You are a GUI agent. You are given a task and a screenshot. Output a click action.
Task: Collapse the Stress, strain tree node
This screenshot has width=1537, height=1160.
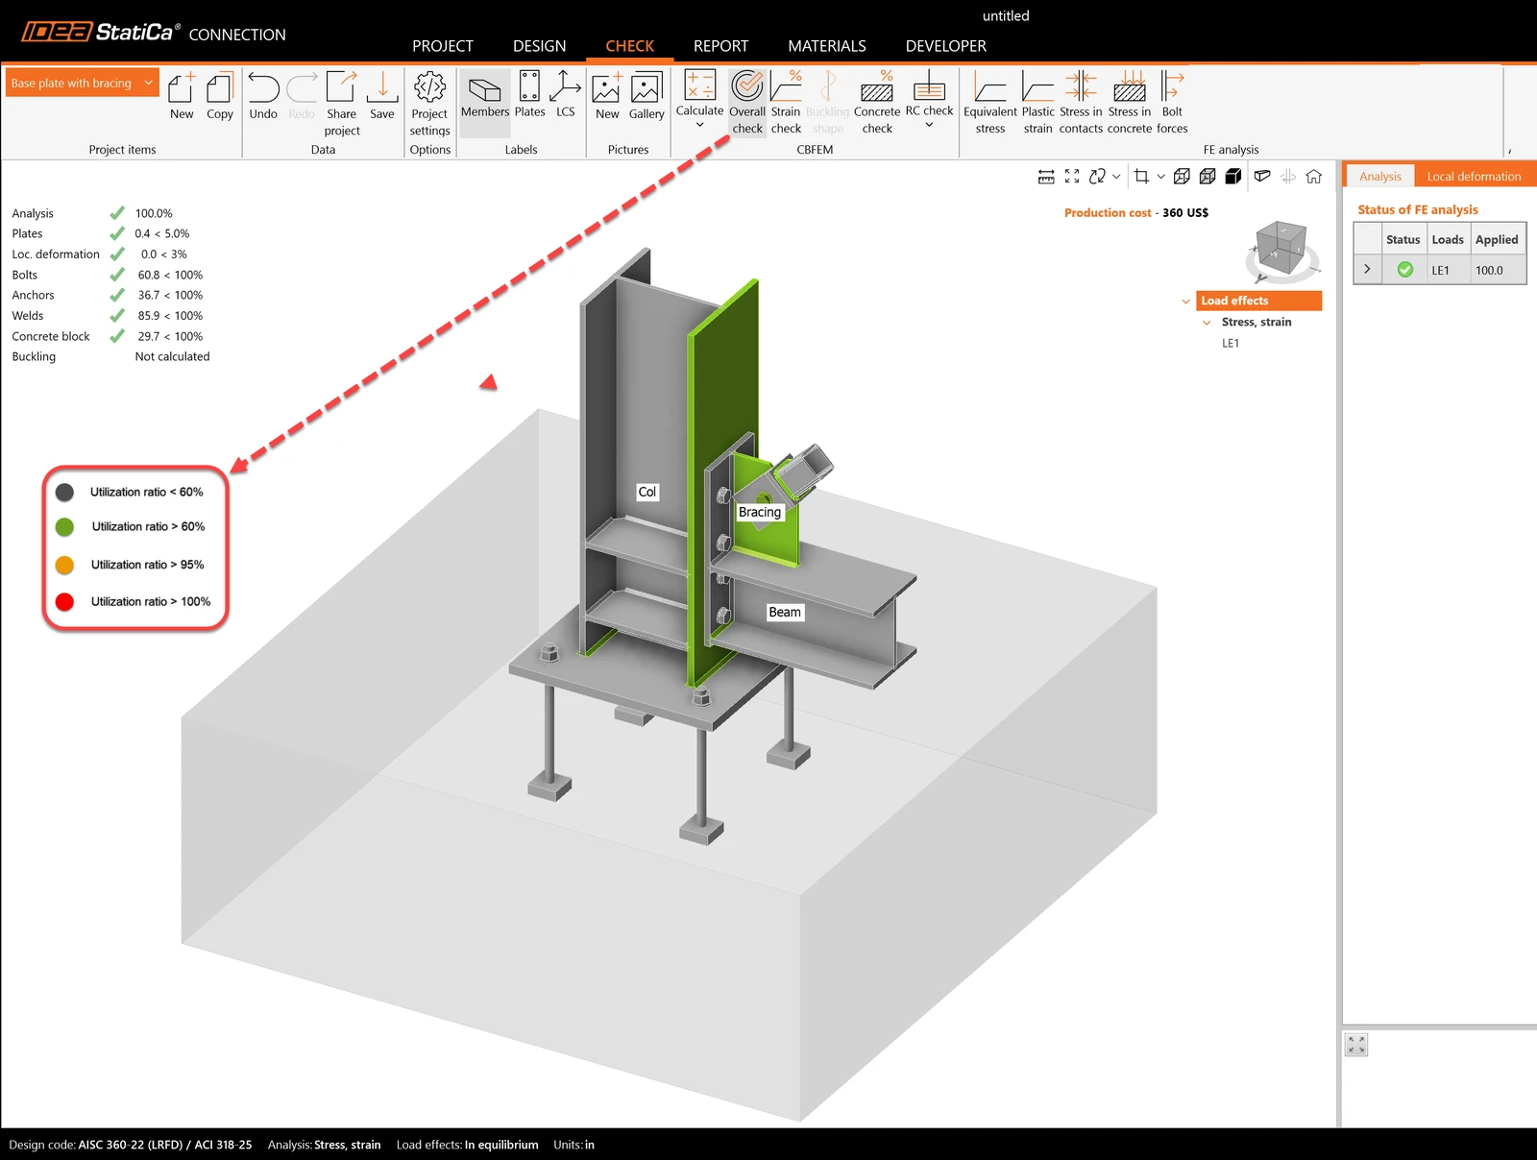(x=1207, y=323)
